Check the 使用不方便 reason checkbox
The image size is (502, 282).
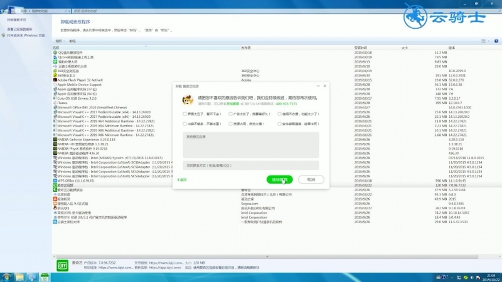click(279, 114)
